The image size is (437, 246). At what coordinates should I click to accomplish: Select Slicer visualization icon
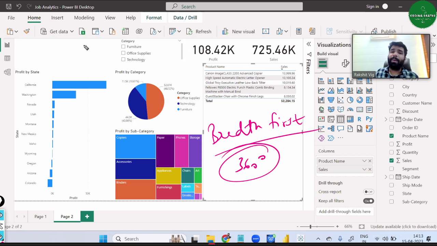pyautogui.click(x=331, y=119)
